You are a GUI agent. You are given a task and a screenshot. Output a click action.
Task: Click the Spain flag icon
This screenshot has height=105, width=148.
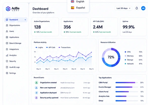(73, 8)
